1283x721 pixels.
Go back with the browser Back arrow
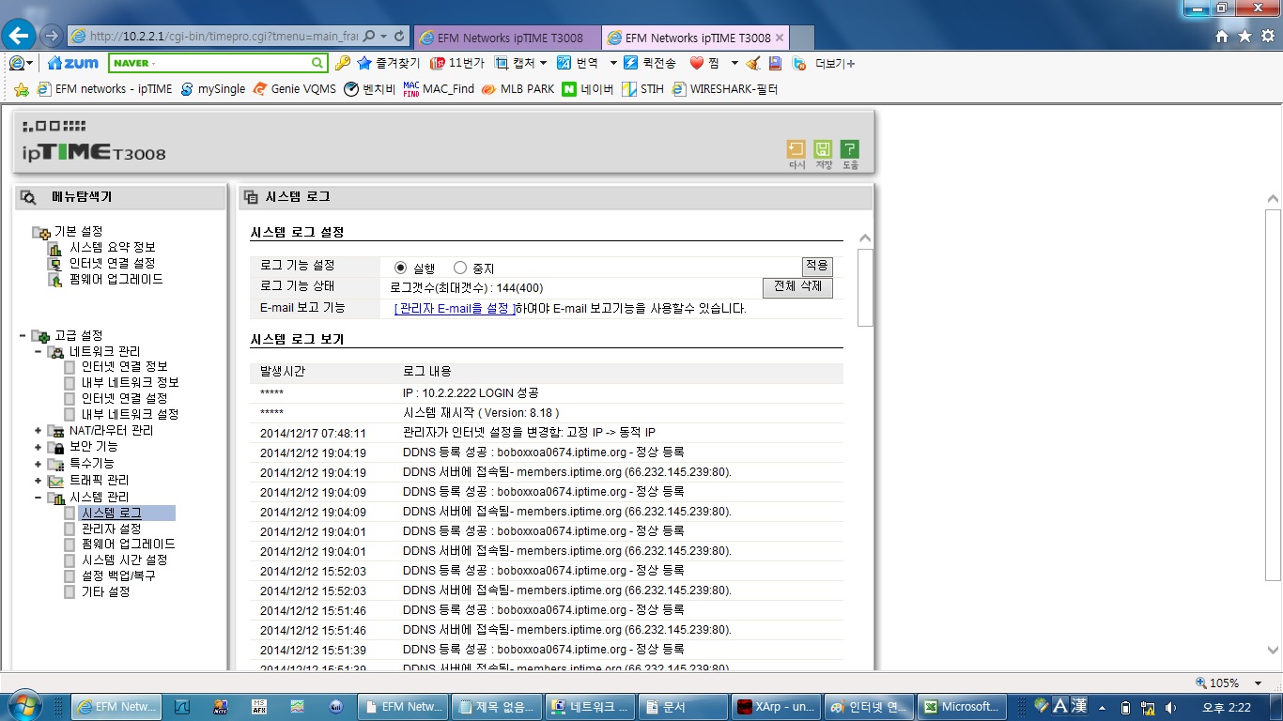pyautogui.click(x=20, y=36)
